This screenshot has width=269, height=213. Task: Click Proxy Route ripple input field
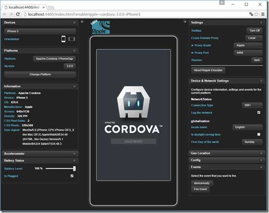tap(248, 45)
